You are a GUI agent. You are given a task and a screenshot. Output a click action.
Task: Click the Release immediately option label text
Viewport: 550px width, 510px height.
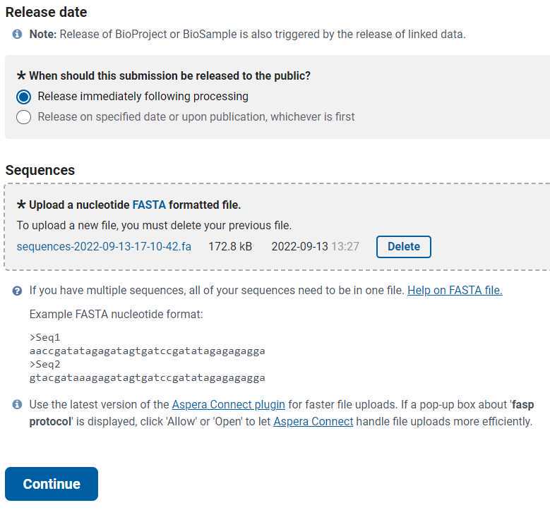[143, 97]
